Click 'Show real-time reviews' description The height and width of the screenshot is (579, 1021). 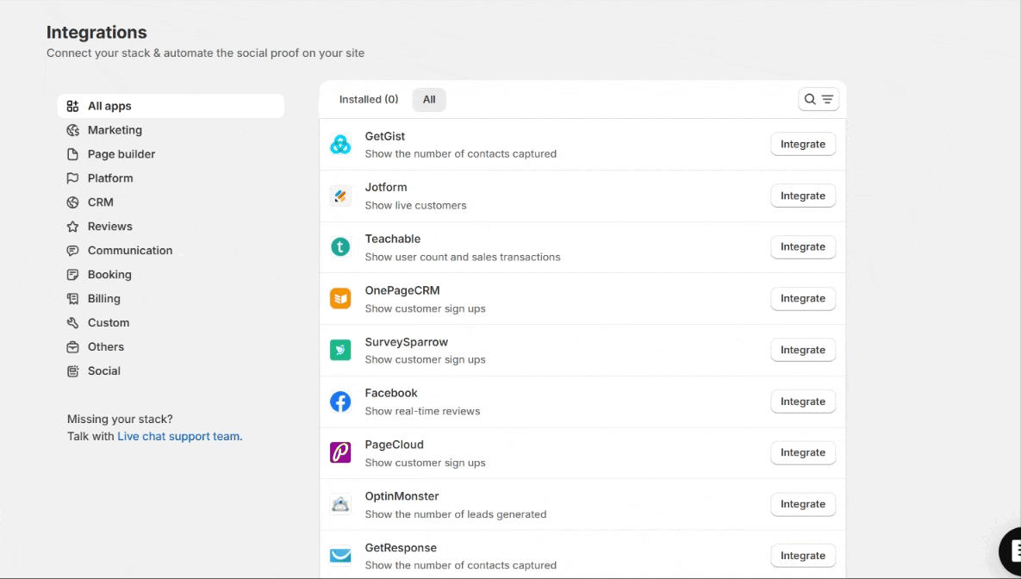422,412
